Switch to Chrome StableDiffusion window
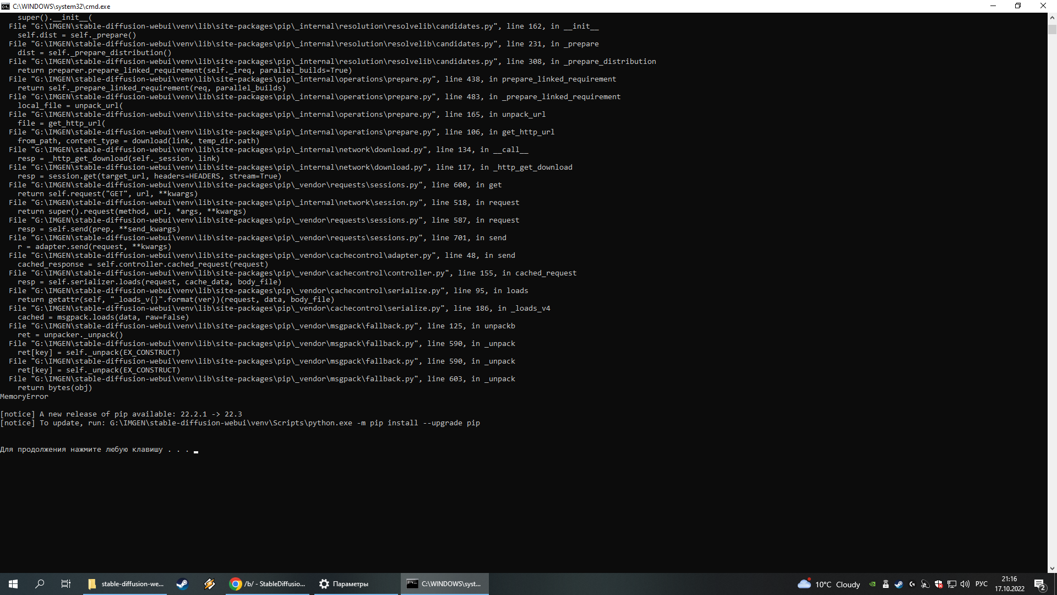Image resolution: width=1057 pixels, height=595 pixels. tap(268, 584)
